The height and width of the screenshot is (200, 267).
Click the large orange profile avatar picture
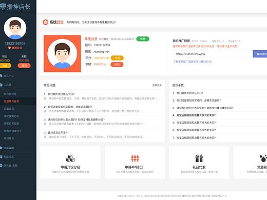pos(62,54)
